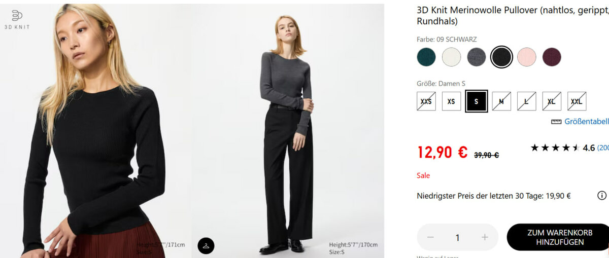Select size S
Image resolution: width=609 pixels, height=258 pixels.
click(x=476, y=101)
